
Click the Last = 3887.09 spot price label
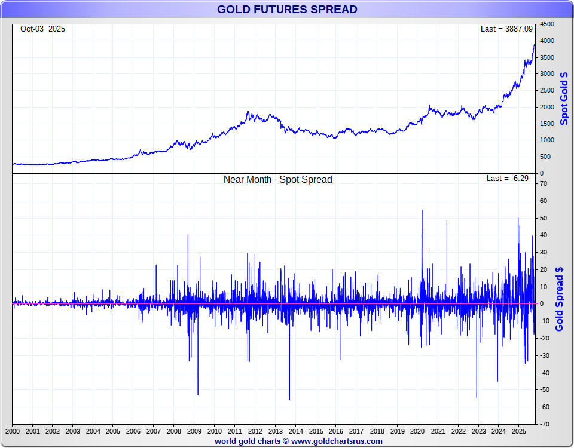[x=506, y=29]
